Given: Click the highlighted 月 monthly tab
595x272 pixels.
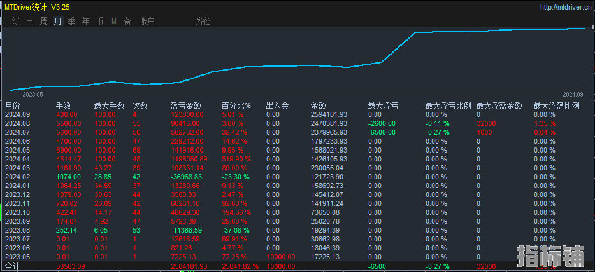Looking at the screenshot, I should (58, 21).
